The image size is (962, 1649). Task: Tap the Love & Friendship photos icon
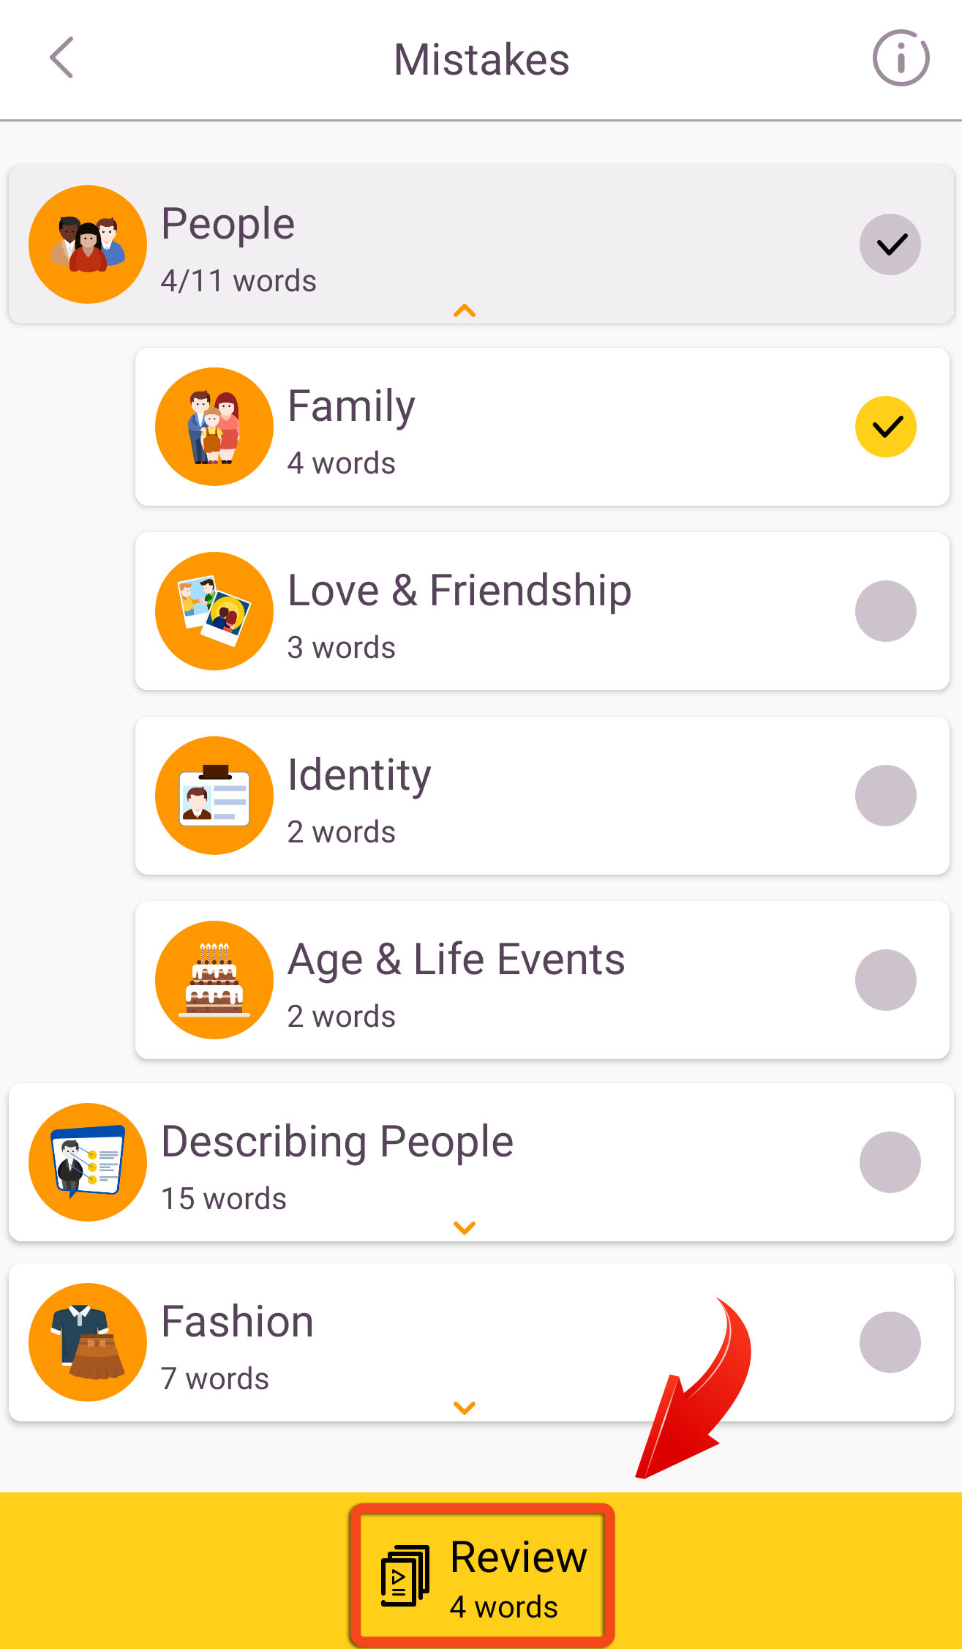(214, 611)
